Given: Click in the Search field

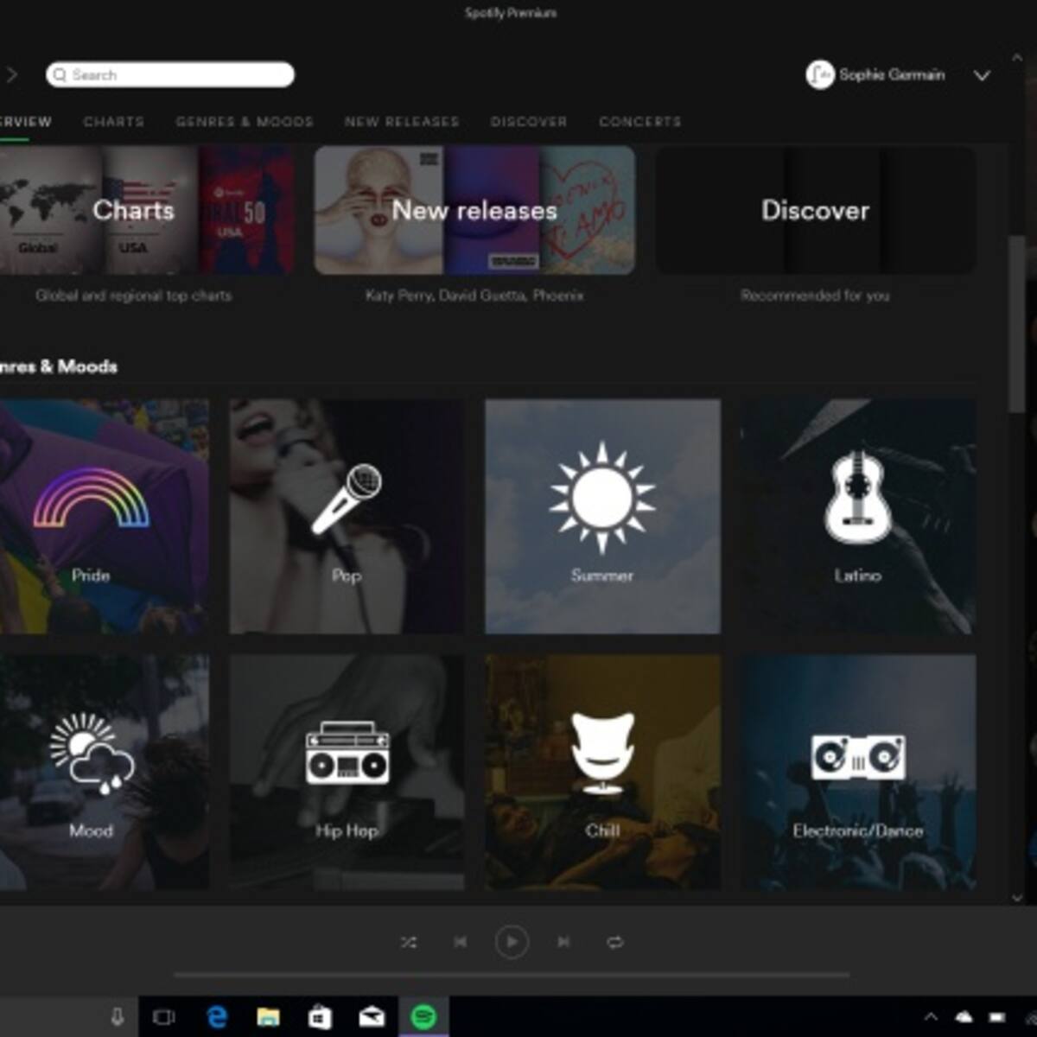Looking at the screenshot, I should point(170,74).
